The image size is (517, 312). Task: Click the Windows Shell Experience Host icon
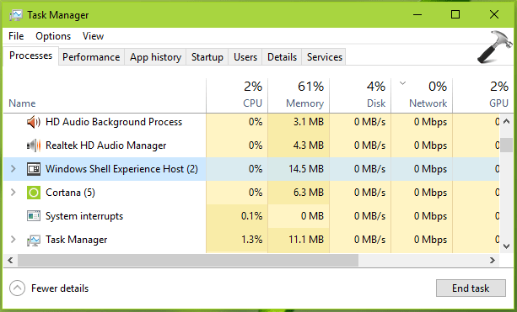(x=34, y=169)
